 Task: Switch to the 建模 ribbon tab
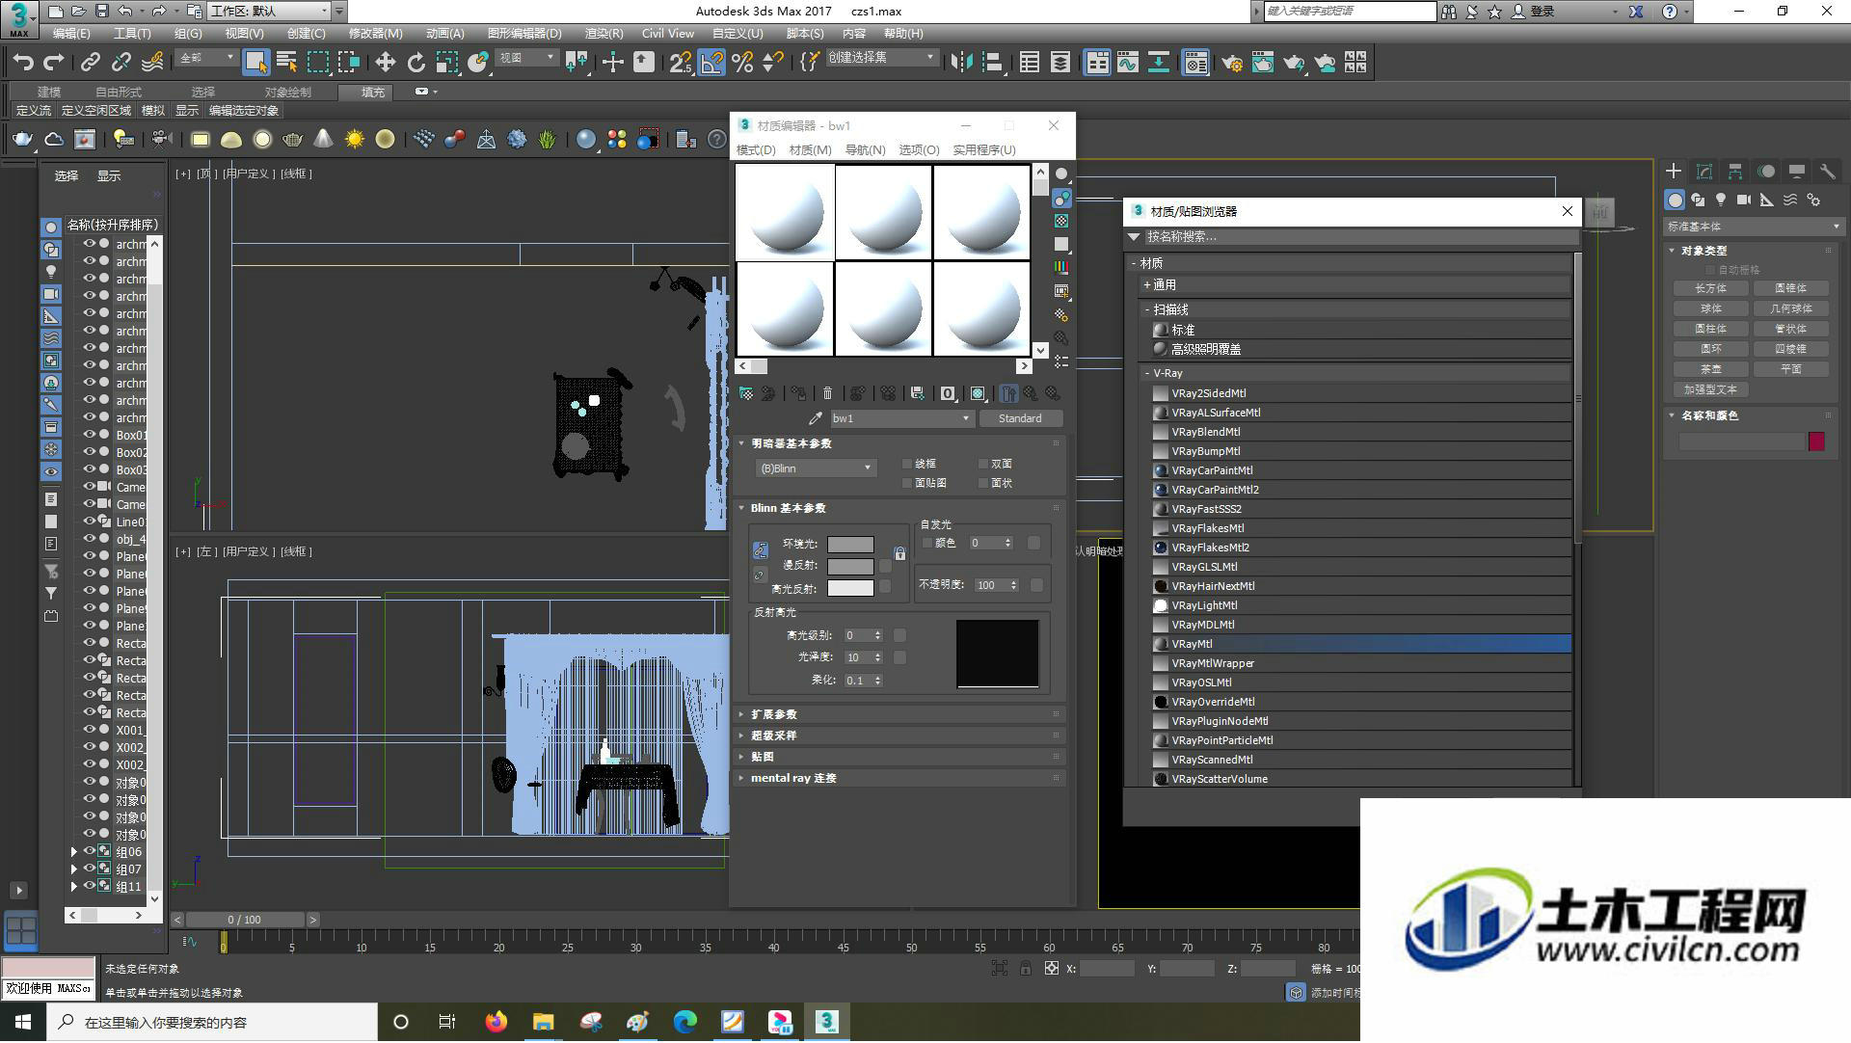point(48,93)
